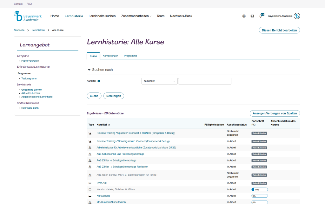Click the Bereinigen button
This screenshot has height=204, width=325.
click(114, 96)
